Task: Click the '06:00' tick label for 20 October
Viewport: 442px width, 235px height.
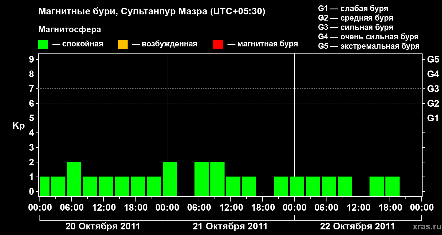Action: point(72,208)
